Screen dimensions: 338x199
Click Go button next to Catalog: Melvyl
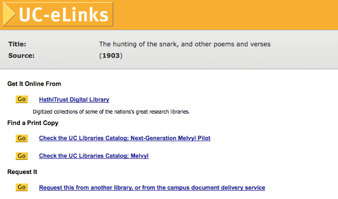click(21, 156)
